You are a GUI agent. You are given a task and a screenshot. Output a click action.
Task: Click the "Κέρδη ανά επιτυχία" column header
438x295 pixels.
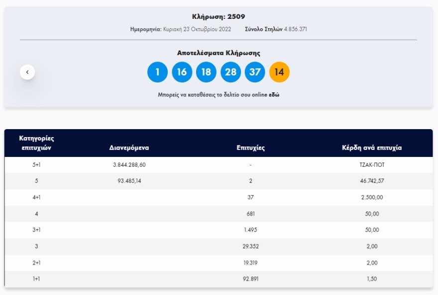[x=371, y=147]
